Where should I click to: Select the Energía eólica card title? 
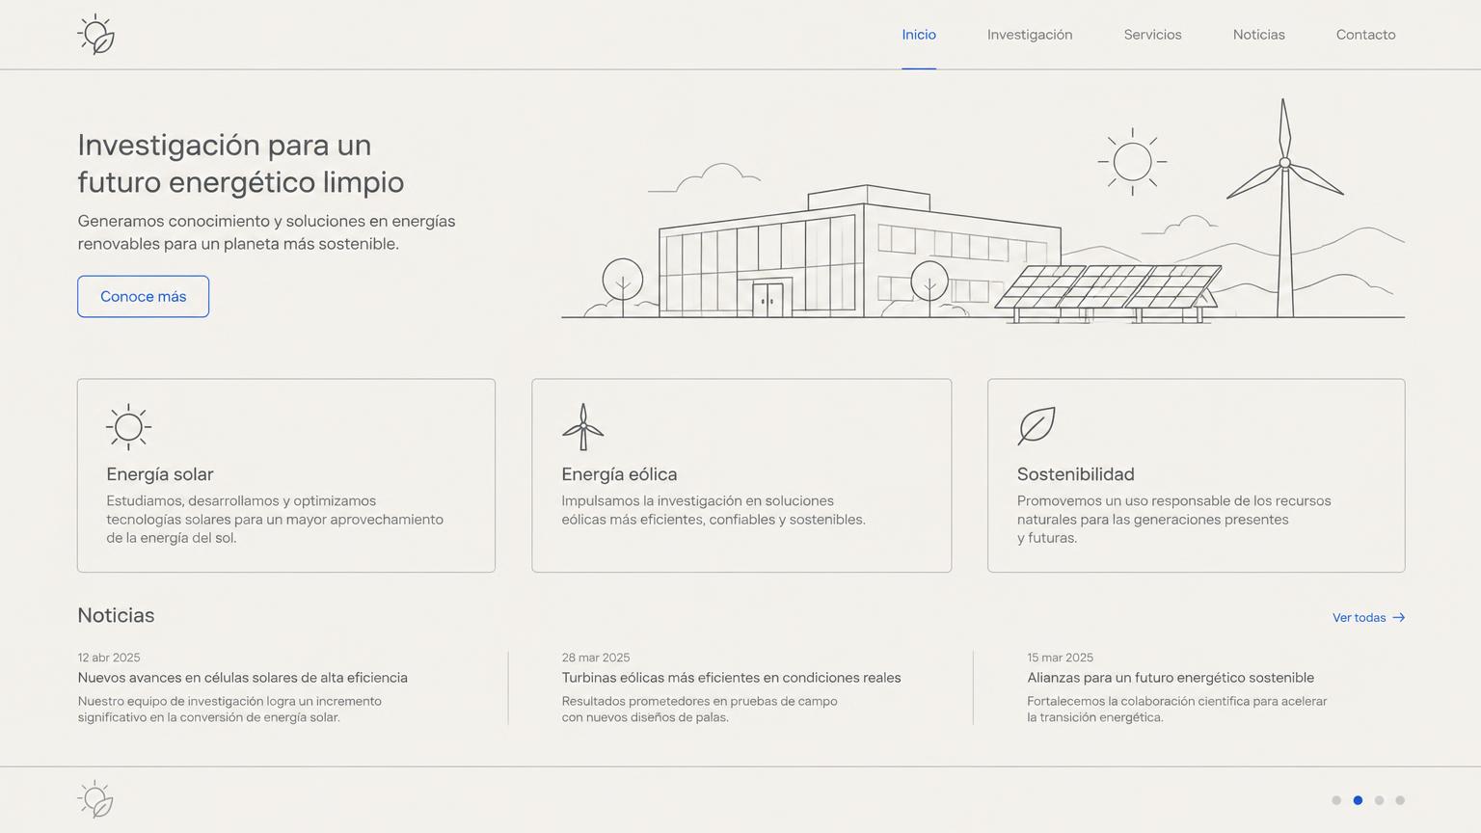[x=619, y=474]
